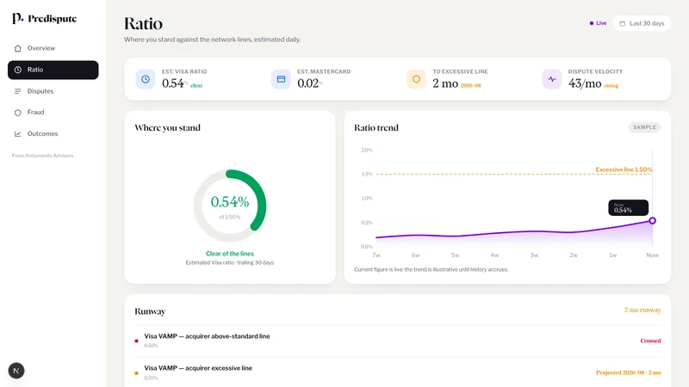The width and height of the screenshot is (689, 387).
Task: Open the Last 30 days date range
Action: pos(642,23)
